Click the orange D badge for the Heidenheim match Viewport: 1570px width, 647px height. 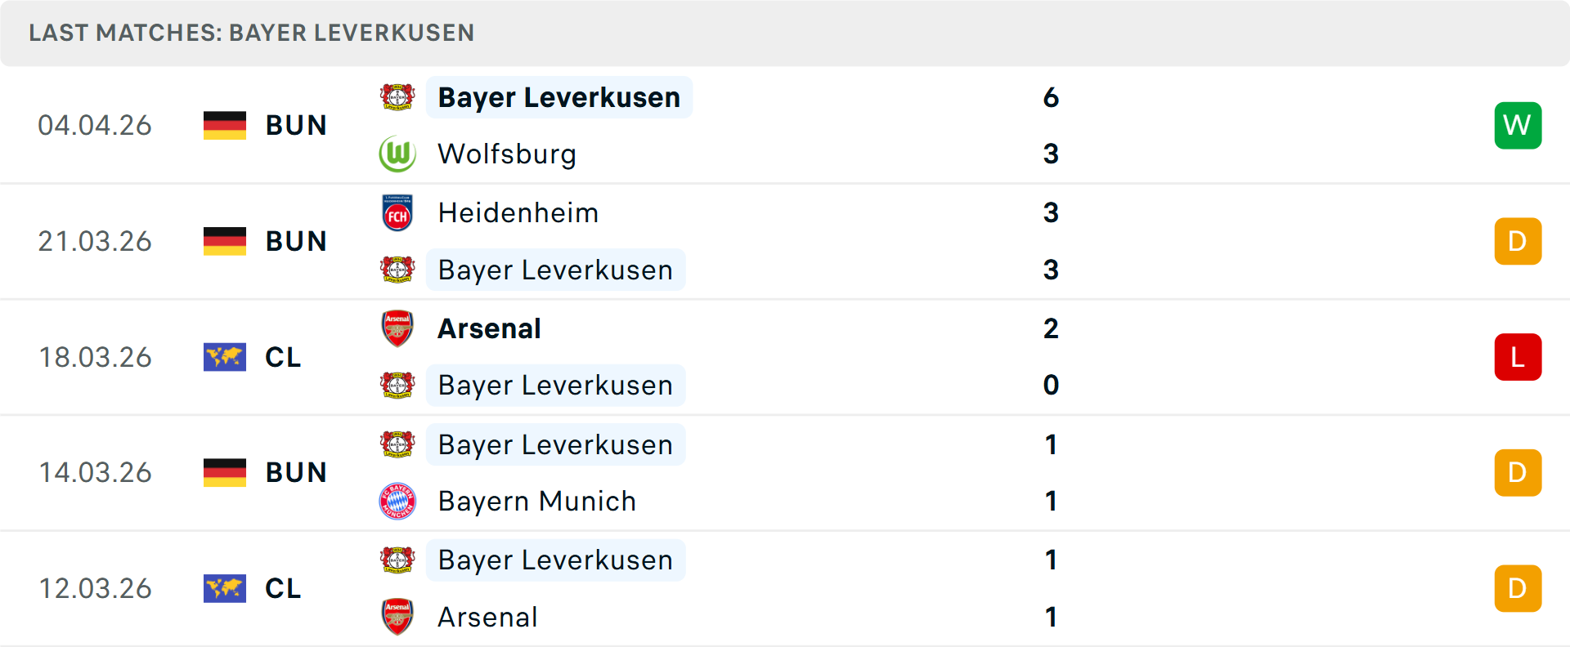(1518, 241)
